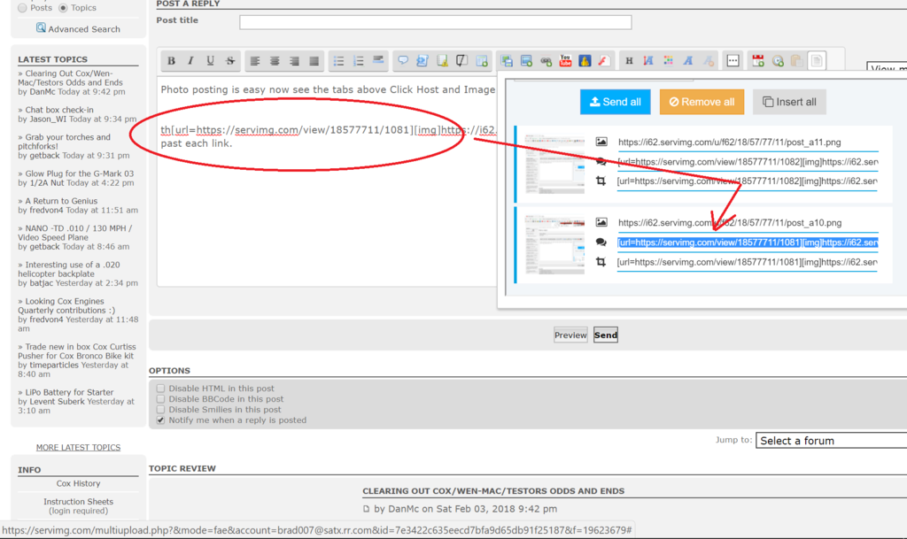Insert date with the calendar icon
This screenshot has width=907, height=539.
[758, 61]
